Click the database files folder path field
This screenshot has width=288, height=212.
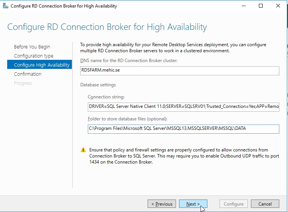[x=183, y=129]
